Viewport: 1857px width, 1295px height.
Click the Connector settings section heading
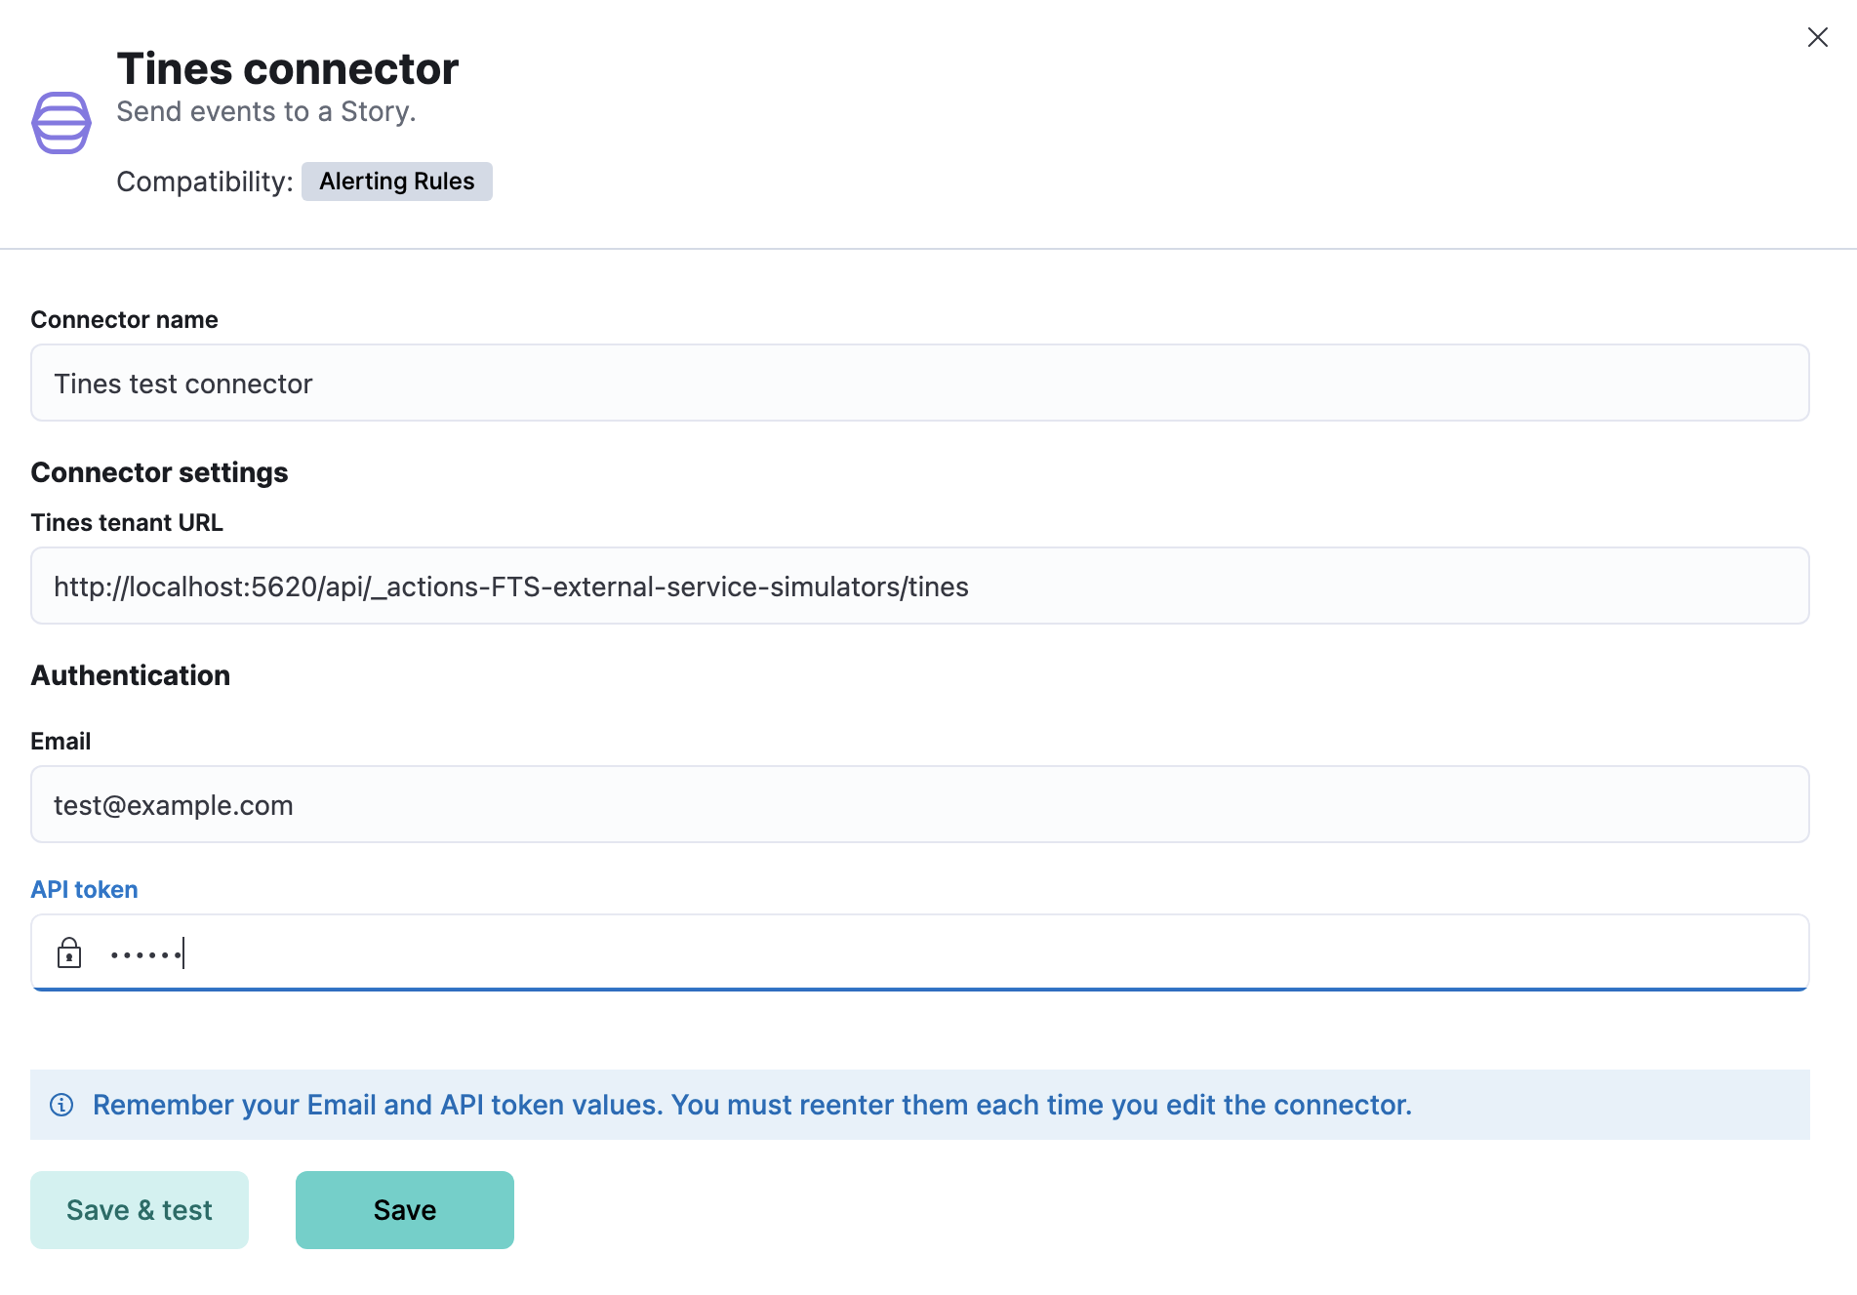[x=159, y=472]
